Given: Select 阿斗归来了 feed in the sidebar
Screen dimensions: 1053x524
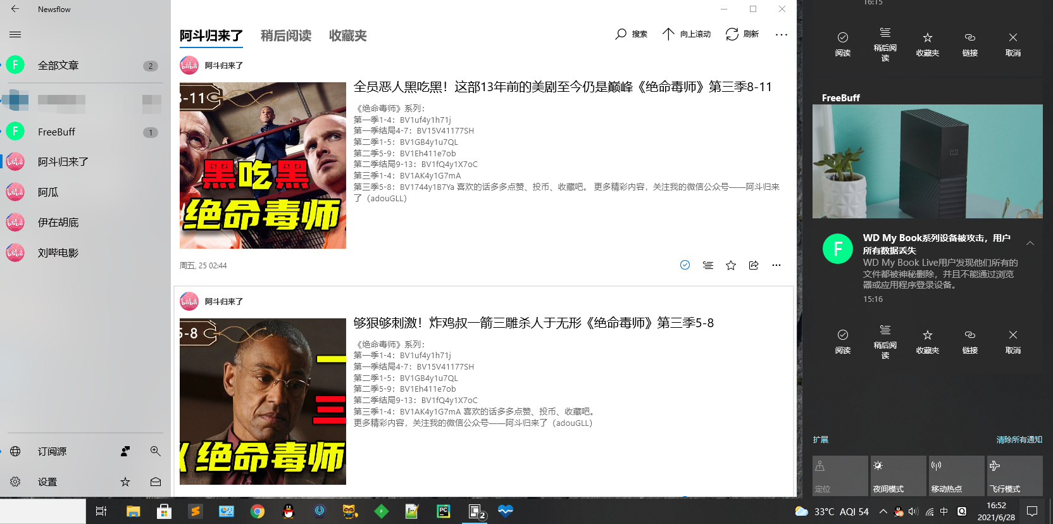Looking at the screenshot, I should 85,162.
